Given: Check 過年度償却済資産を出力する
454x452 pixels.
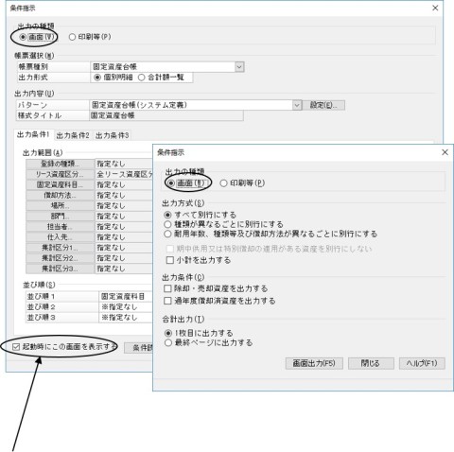Looking at the screenshot, I should point(219,301).
